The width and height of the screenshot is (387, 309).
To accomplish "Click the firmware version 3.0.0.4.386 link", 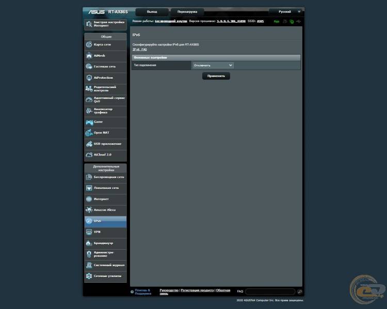I will click(x=231, y=21).
